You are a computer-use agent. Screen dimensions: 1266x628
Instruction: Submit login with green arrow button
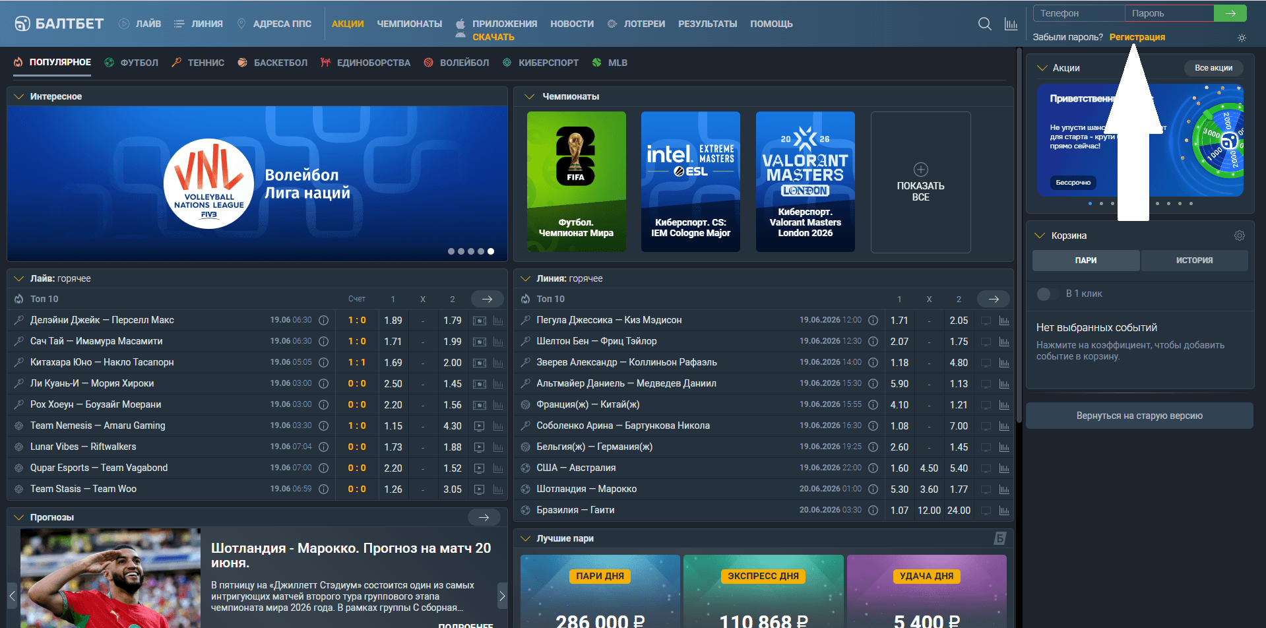click(1230, 13)
